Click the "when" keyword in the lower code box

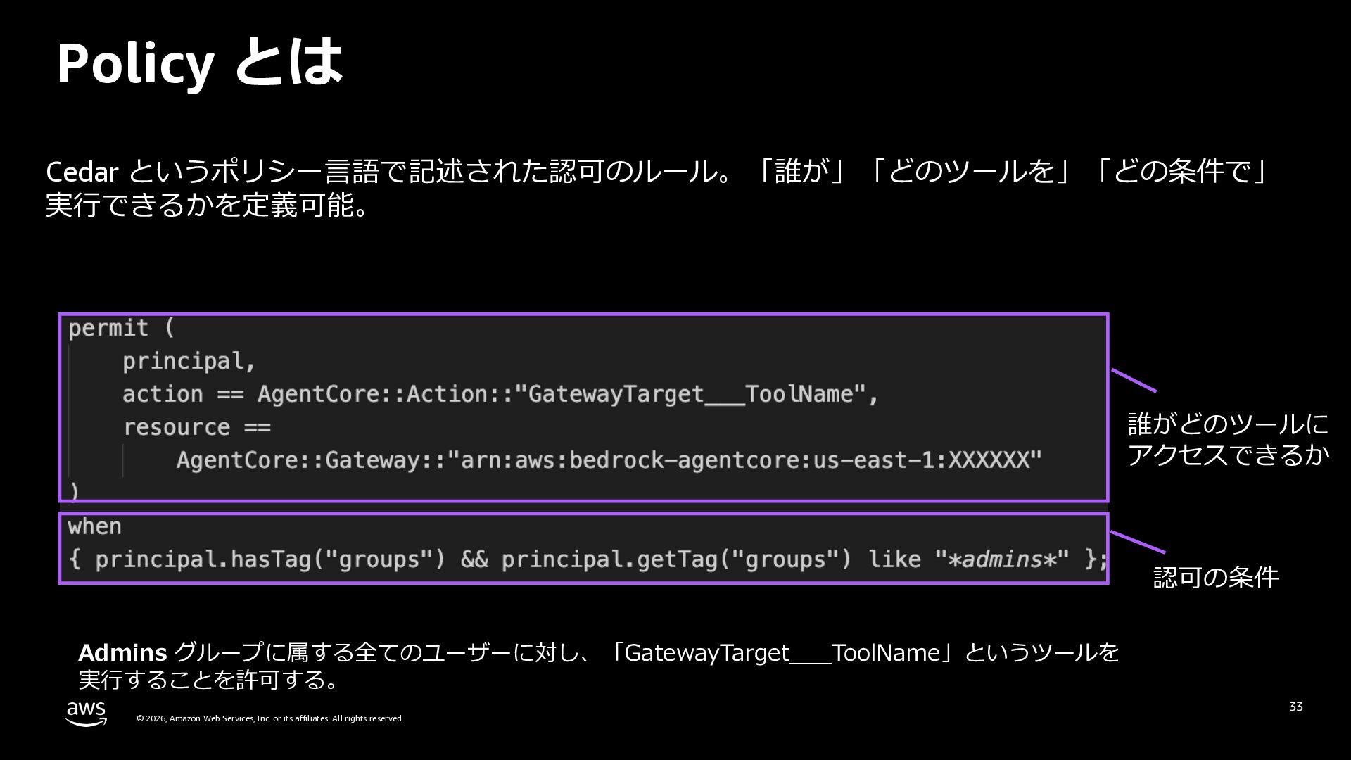coord(94,526)
